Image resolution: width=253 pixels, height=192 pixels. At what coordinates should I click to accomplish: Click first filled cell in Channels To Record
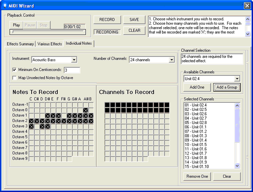pos(107,105)
